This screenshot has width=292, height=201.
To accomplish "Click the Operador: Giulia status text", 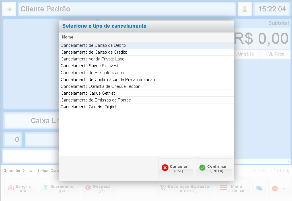I will point(18,170).
